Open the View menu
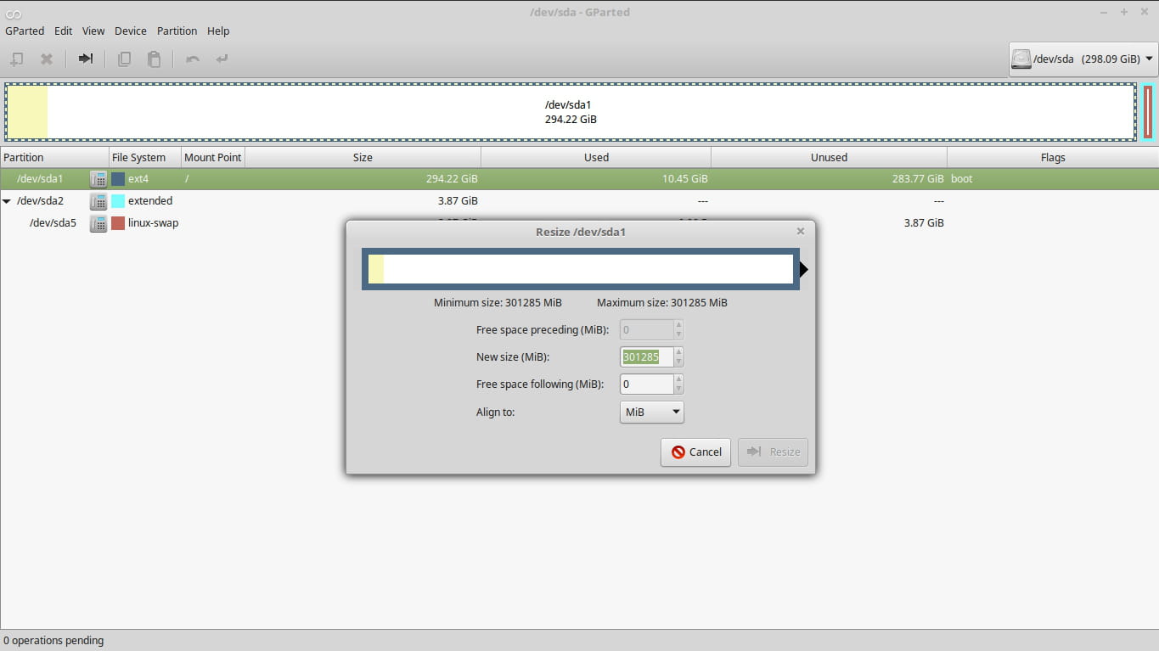 pos(93,31)
